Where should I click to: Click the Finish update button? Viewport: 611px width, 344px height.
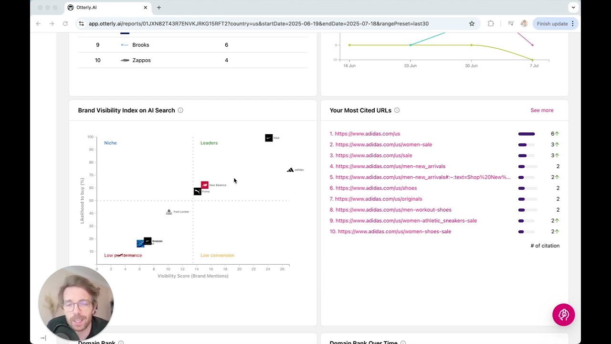(552, 23)
